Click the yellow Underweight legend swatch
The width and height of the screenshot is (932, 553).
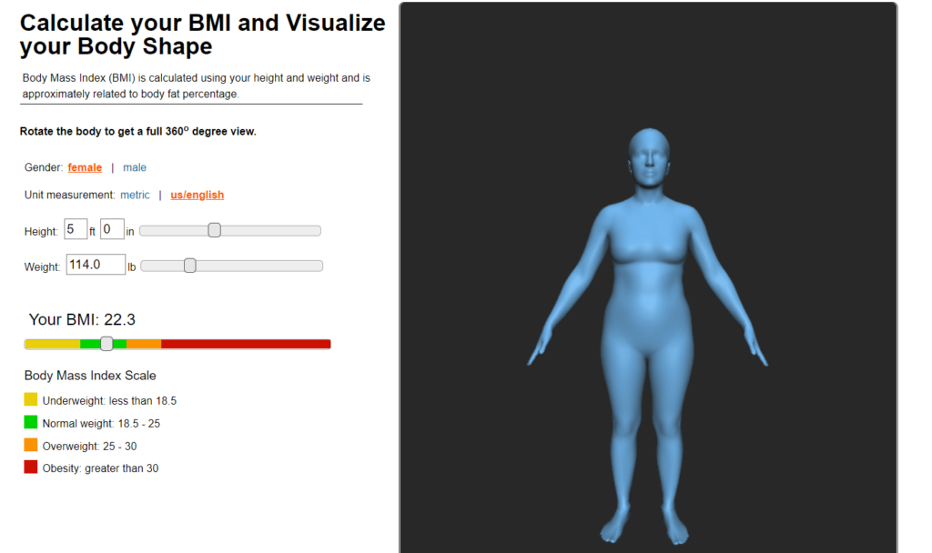pos(31,399)
